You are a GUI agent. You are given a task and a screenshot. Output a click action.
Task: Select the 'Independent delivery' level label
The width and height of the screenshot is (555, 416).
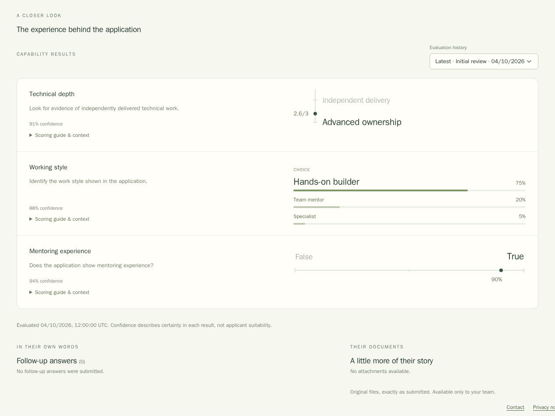pos(356,100)
